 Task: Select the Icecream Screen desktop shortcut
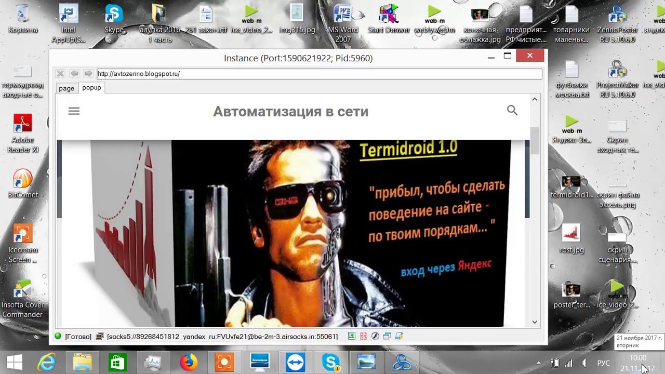(23, 244)
